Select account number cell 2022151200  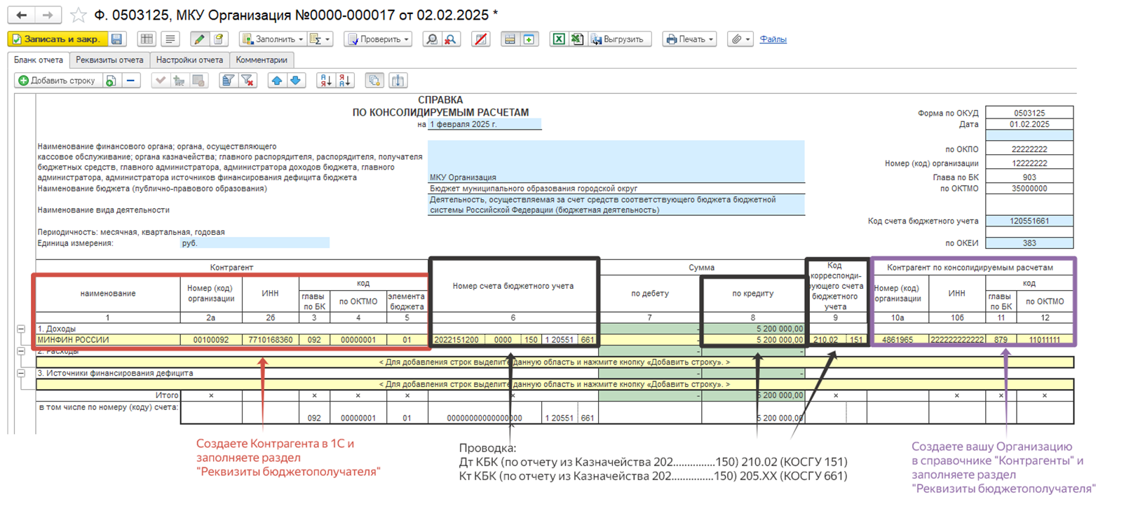[x=457, y=340]
